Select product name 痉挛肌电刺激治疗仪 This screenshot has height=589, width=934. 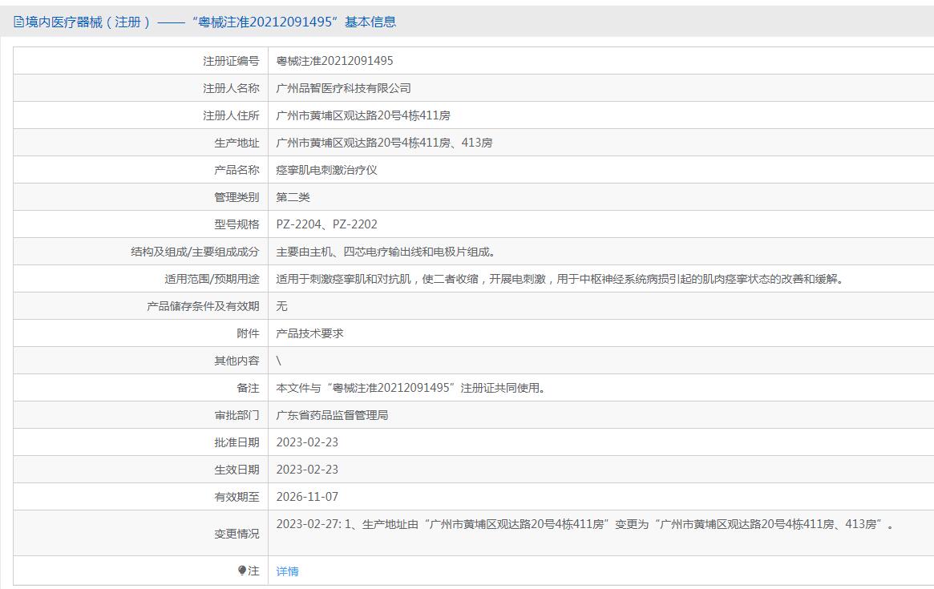[326, 170]
